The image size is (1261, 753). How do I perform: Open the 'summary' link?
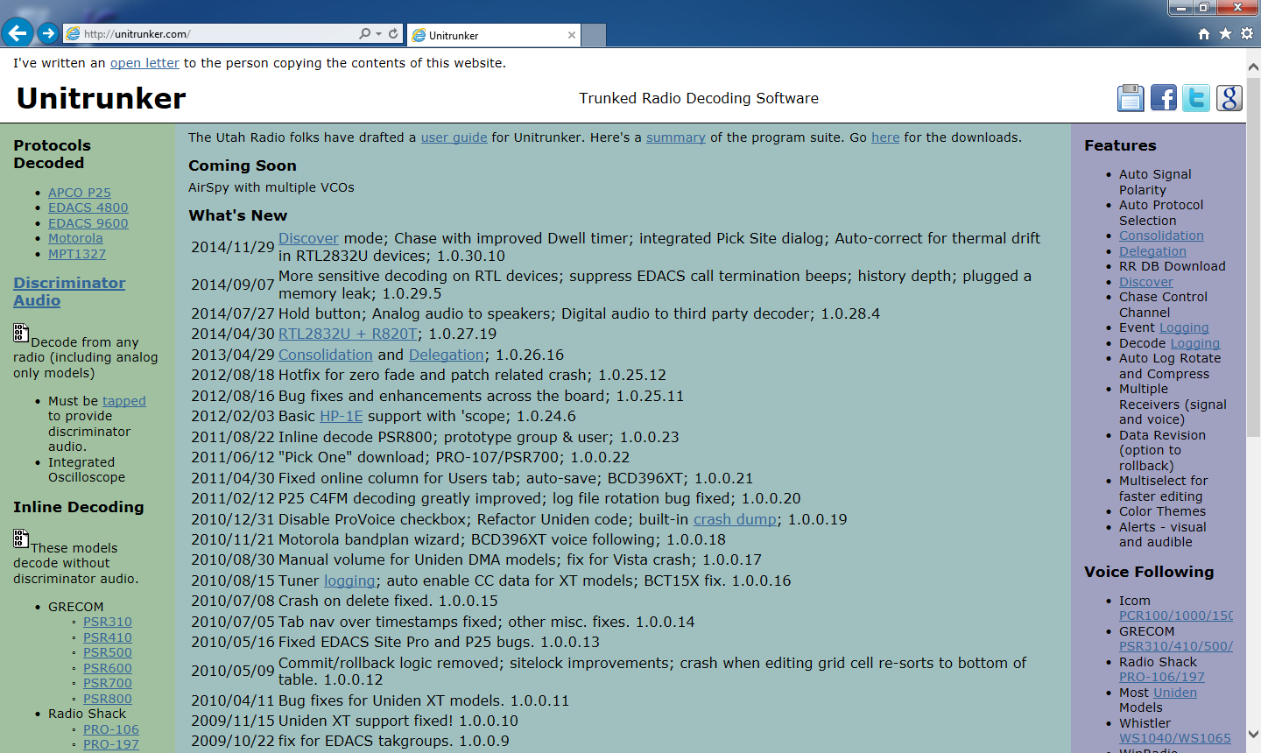[x=675, y=137]
